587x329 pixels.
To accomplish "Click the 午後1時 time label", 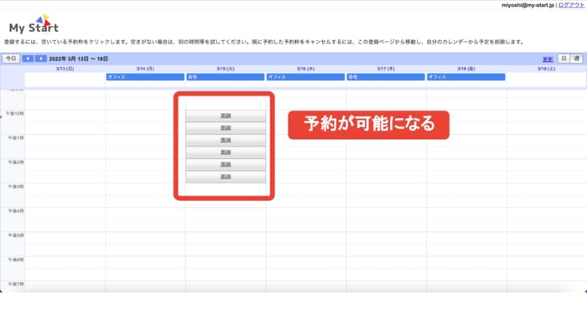I will pyautogui.click(x=16, y=138).
